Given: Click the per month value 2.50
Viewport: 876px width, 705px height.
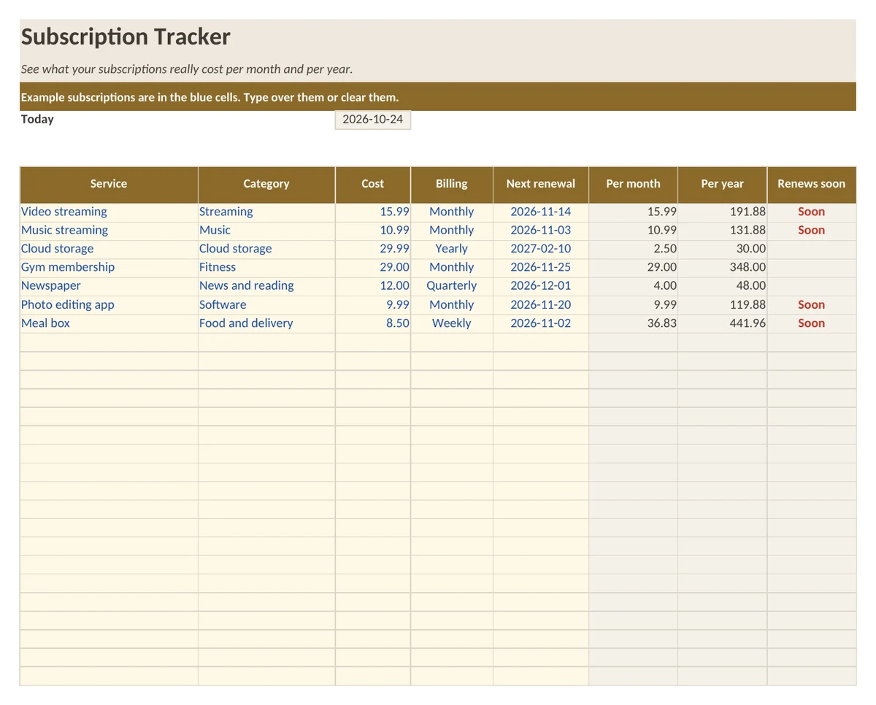Looking at the screenshot, I should point(633,249).
